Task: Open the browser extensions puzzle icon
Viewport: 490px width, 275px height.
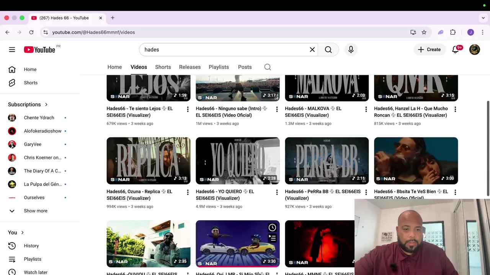Action: click(453, 32)
